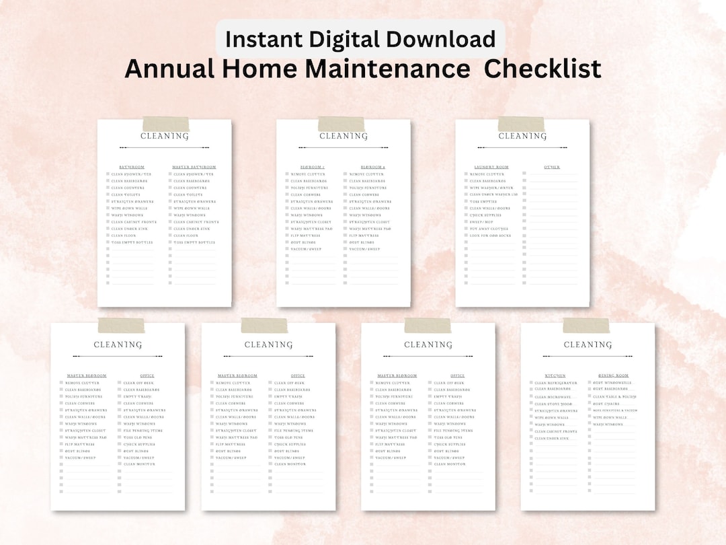
Task: Select the Bathroom section heading
Action: 132,167
